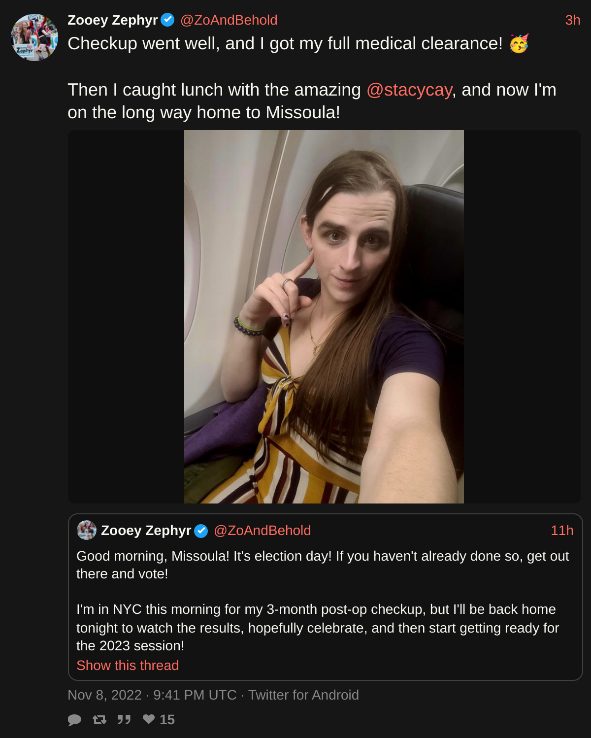Open @ZoAndBehold handle in quoted tweet
The height and width of the screenshot is (738, 591).
tap(263, 531)
